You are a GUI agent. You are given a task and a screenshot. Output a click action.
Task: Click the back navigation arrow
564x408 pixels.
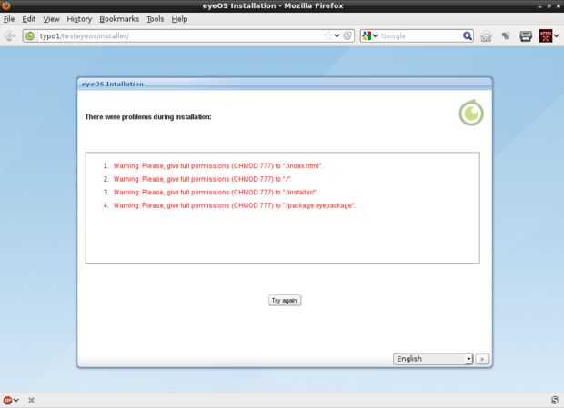tap(10, 35)
